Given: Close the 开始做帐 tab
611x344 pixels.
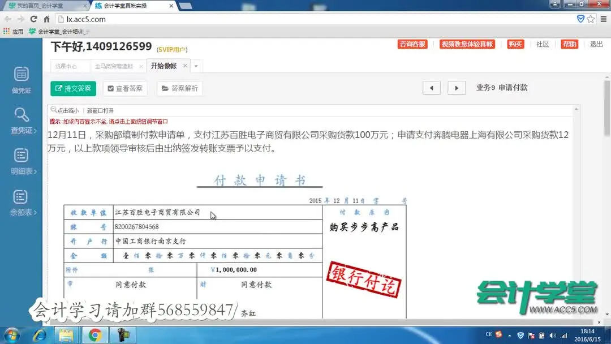Looking at the screenshot, I should [x=185, y=66].
